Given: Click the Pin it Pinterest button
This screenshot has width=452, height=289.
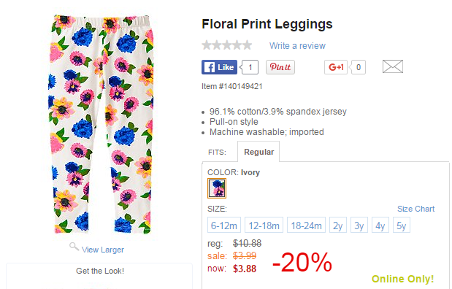Looking at the screenshot, I should click(280, 67).
